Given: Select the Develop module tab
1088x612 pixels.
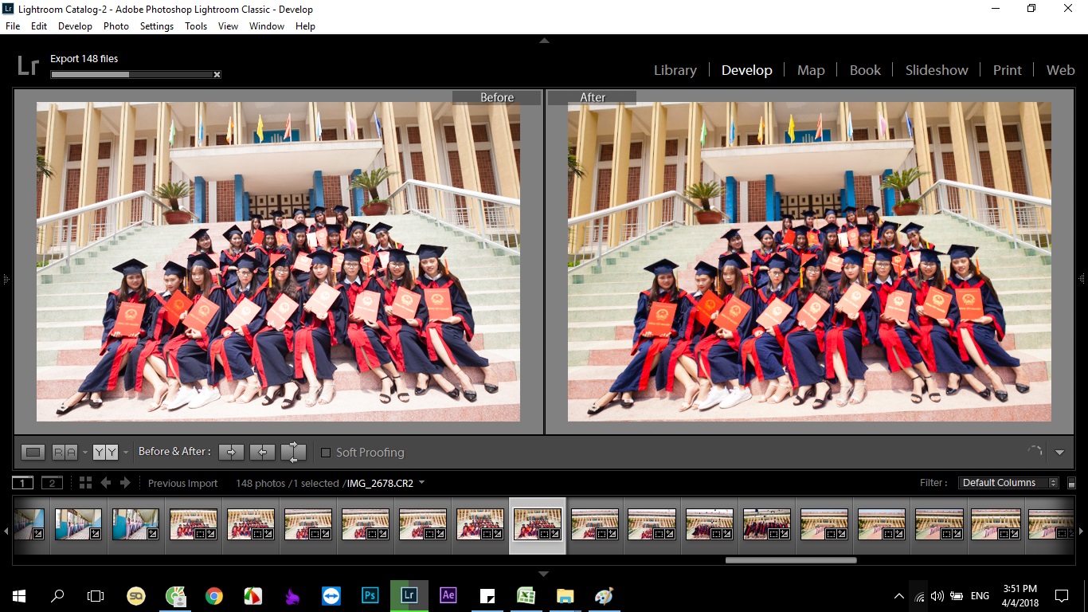Looking at the screenshot, I should 746,70.
